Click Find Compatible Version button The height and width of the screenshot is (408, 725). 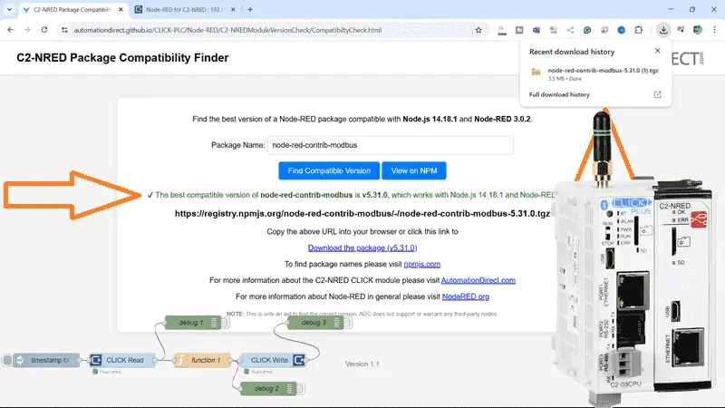click(x=329, y=170)
